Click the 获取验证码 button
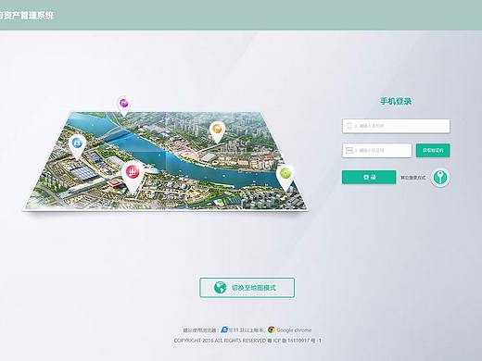482x361 pixels. click(433, 150)
